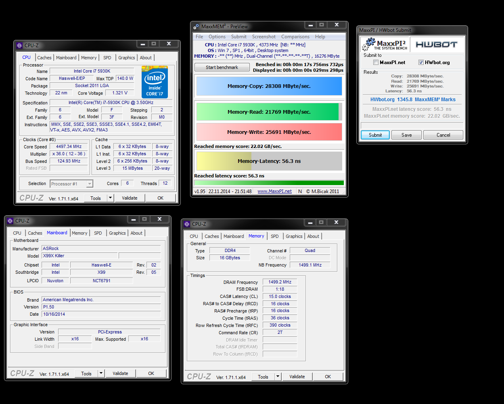The image size is (504, 404).
Task: Open About tab in Memory CPU-Z window
Action: coord(313,236)
